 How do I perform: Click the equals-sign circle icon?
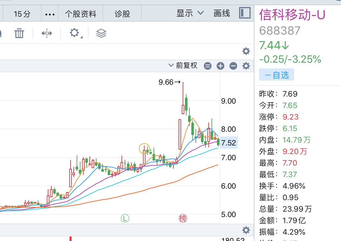(207, 66)
